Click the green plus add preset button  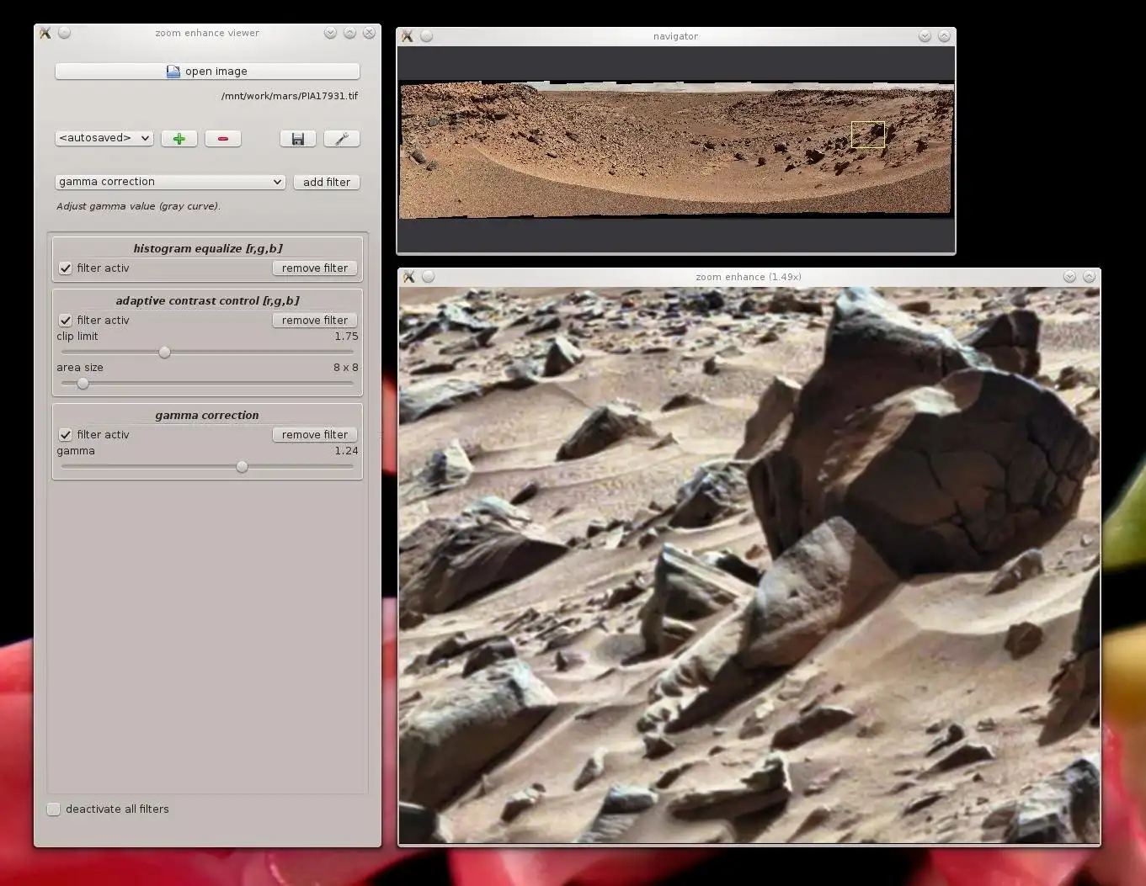pos(179,139)
